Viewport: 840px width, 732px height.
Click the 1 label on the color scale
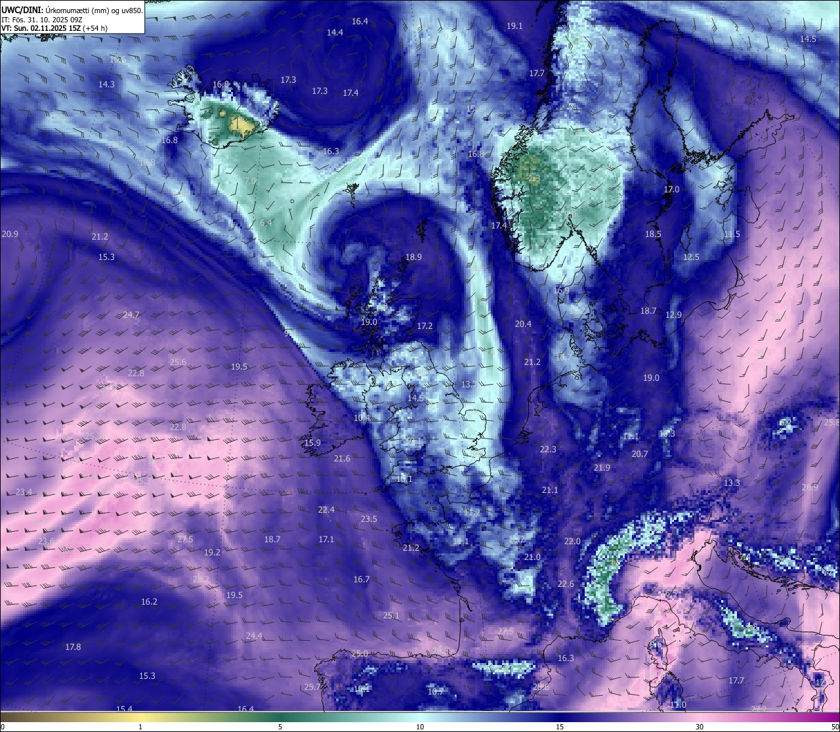[x=140, y=727]
